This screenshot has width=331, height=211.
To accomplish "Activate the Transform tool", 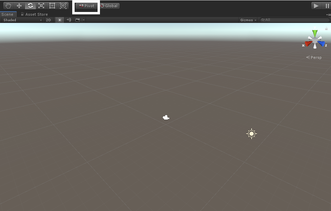I will [x=63, y=5].
